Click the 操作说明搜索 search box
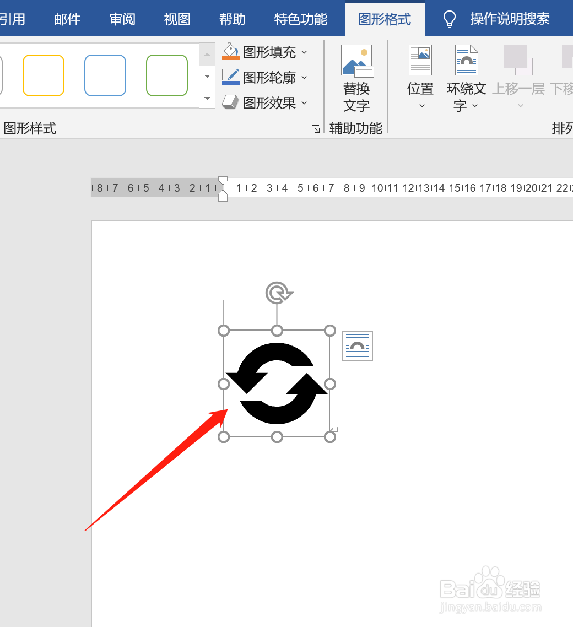 (x=510, y=19)
